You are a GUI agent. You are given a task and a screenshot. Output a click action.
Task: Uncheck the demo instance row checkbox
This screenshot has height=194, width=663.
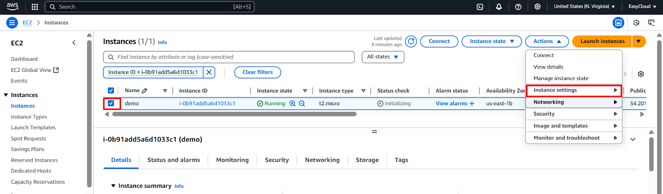click(111, 103)
